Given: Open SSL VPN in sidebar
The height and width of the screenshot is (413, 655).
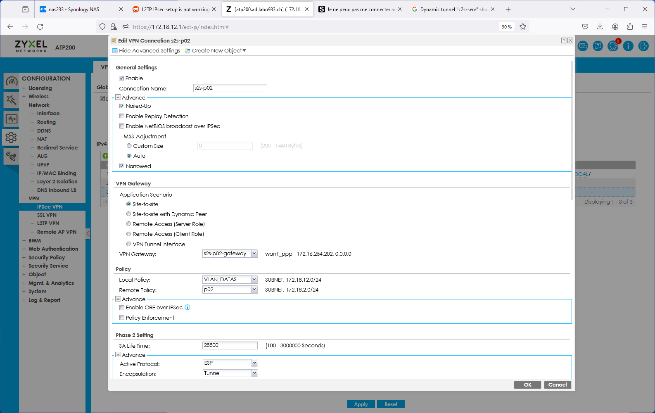Looking at the screenshot, I should click(47, 215).
